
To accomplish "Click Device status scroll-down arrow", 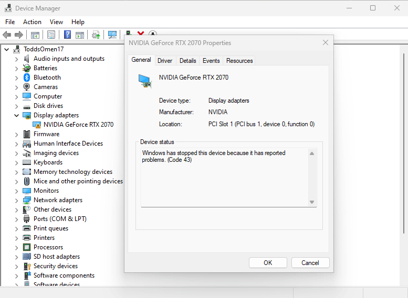I will tap(312, 202).
